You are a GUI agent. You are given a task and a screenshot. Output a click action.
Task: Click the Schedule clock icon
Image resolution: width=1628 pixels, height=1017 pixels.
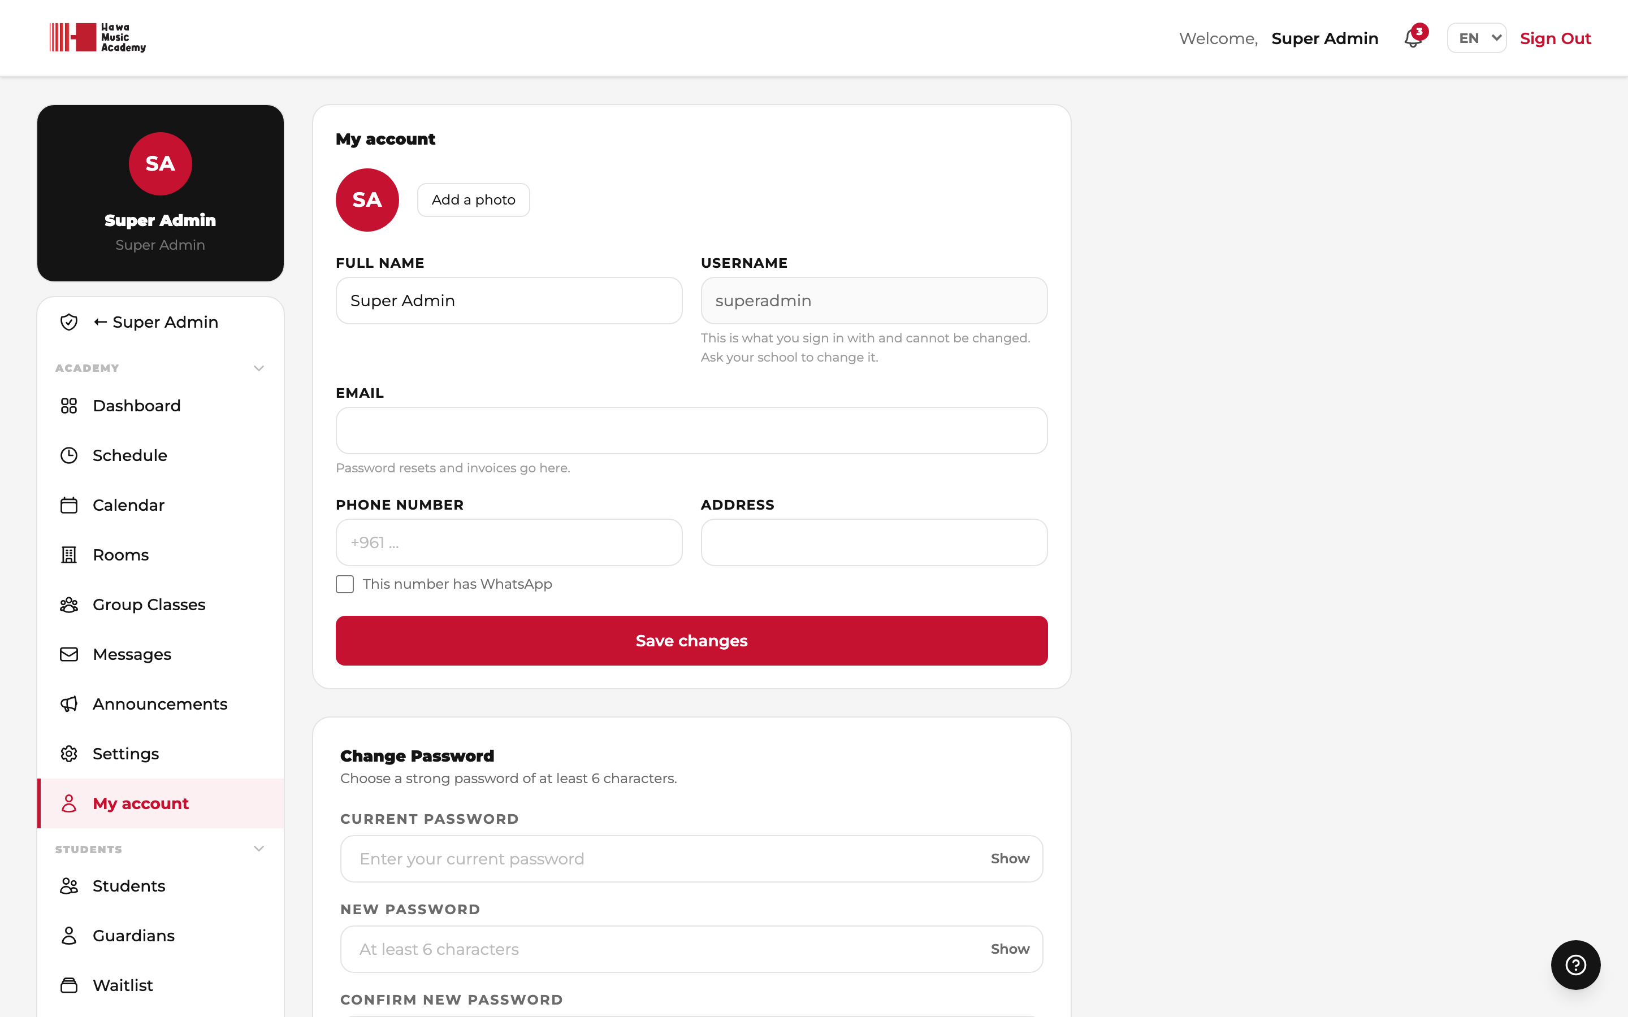pos(68,455)
